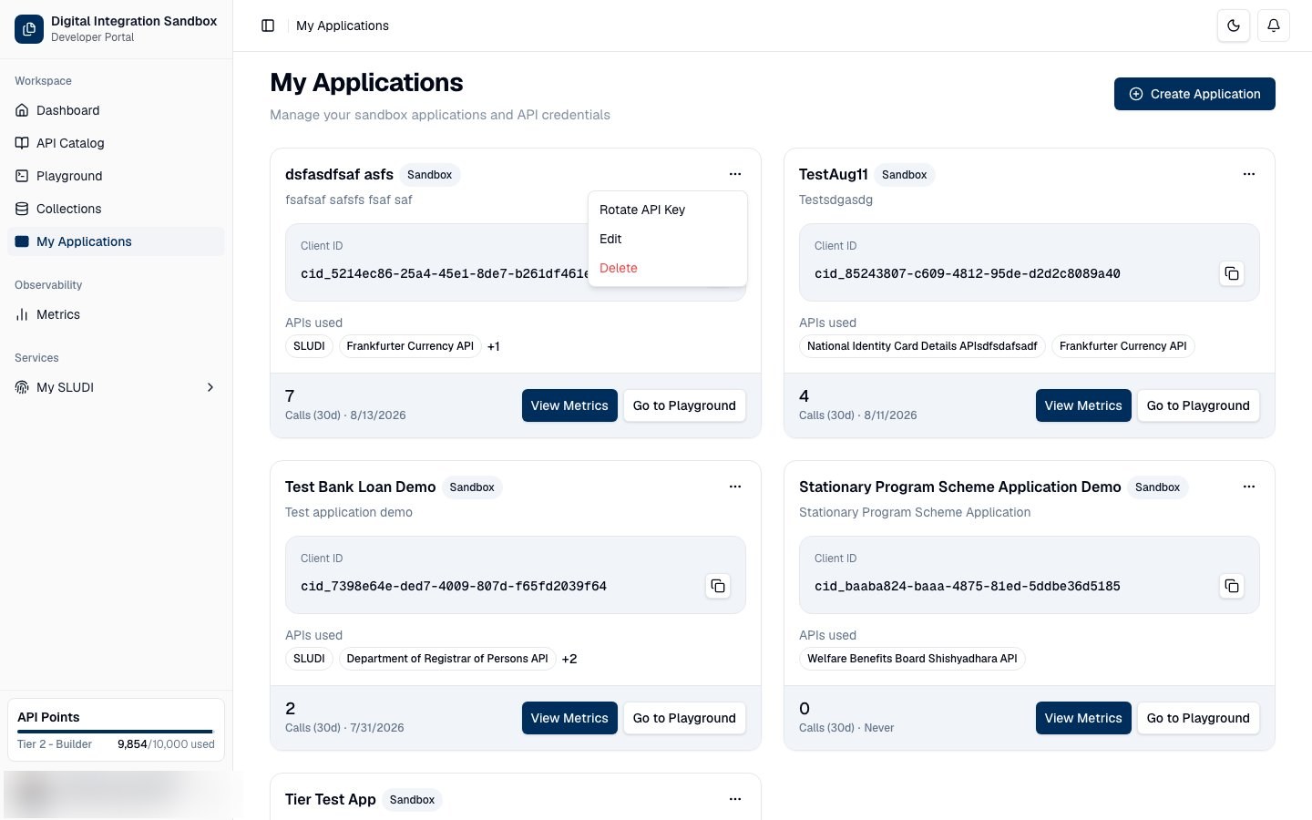
Task: Click Sandbox badge on Tier Test App
Action: (412, 800)
